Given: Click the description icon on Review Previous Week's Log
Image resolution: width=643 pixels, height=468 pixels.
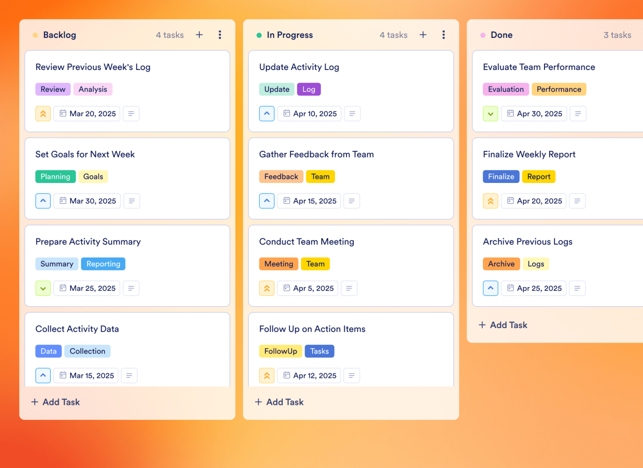Looking at the screenshot, I should [131, 114].
